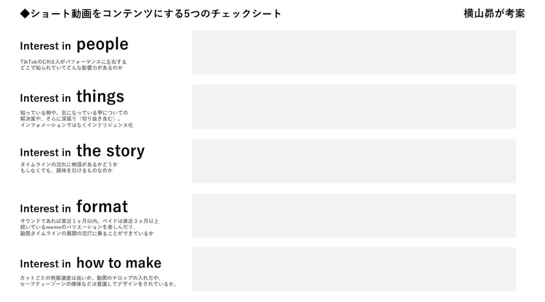
Task: Click the line インフォメーションではなくインテリジェンス化
Action: pyautogui.click(x=76, y=125)
